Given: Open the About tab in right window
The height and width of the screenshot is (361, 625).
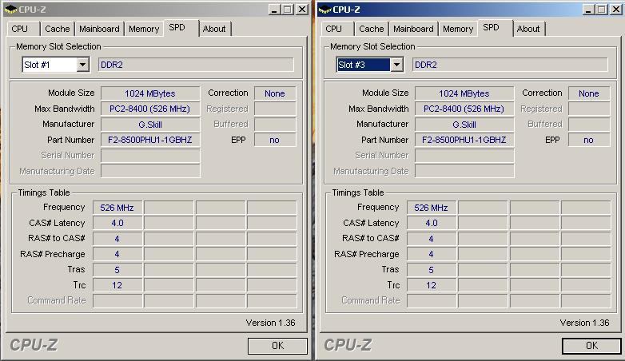Looking at the screenshot, I should 528,29.
